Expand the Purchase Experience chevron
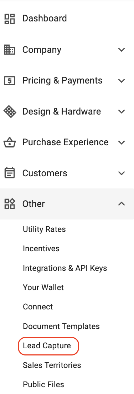 pos(122,142)
